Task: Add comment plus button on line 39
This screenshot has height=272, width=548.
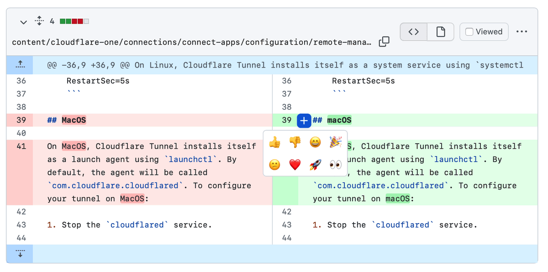Action: pos(304,120)
